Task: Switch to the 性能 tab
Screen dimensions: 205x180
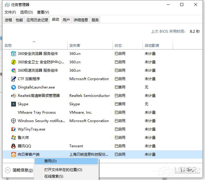Action: (x=19, y=20)
